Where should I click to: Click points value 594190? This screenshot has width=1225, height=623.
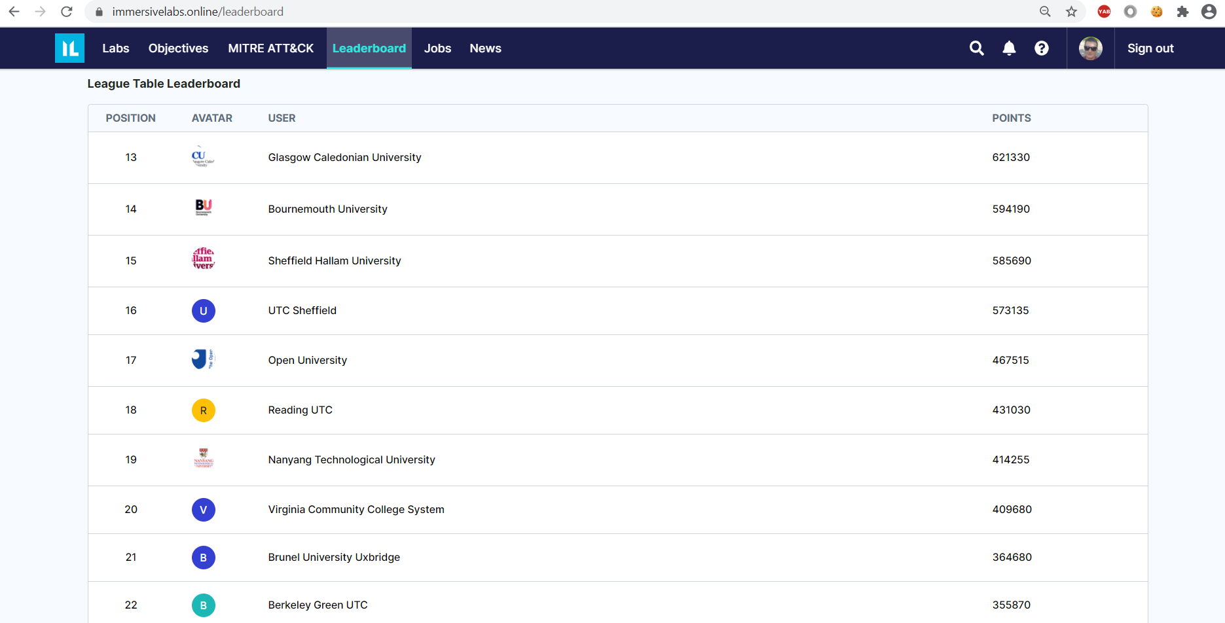tap(1011, 209)
